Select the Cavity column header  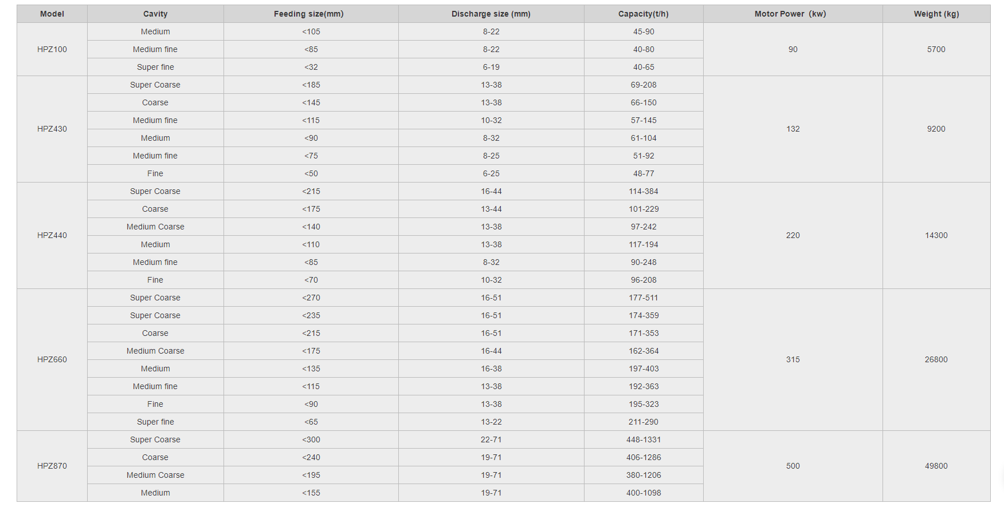155,14
